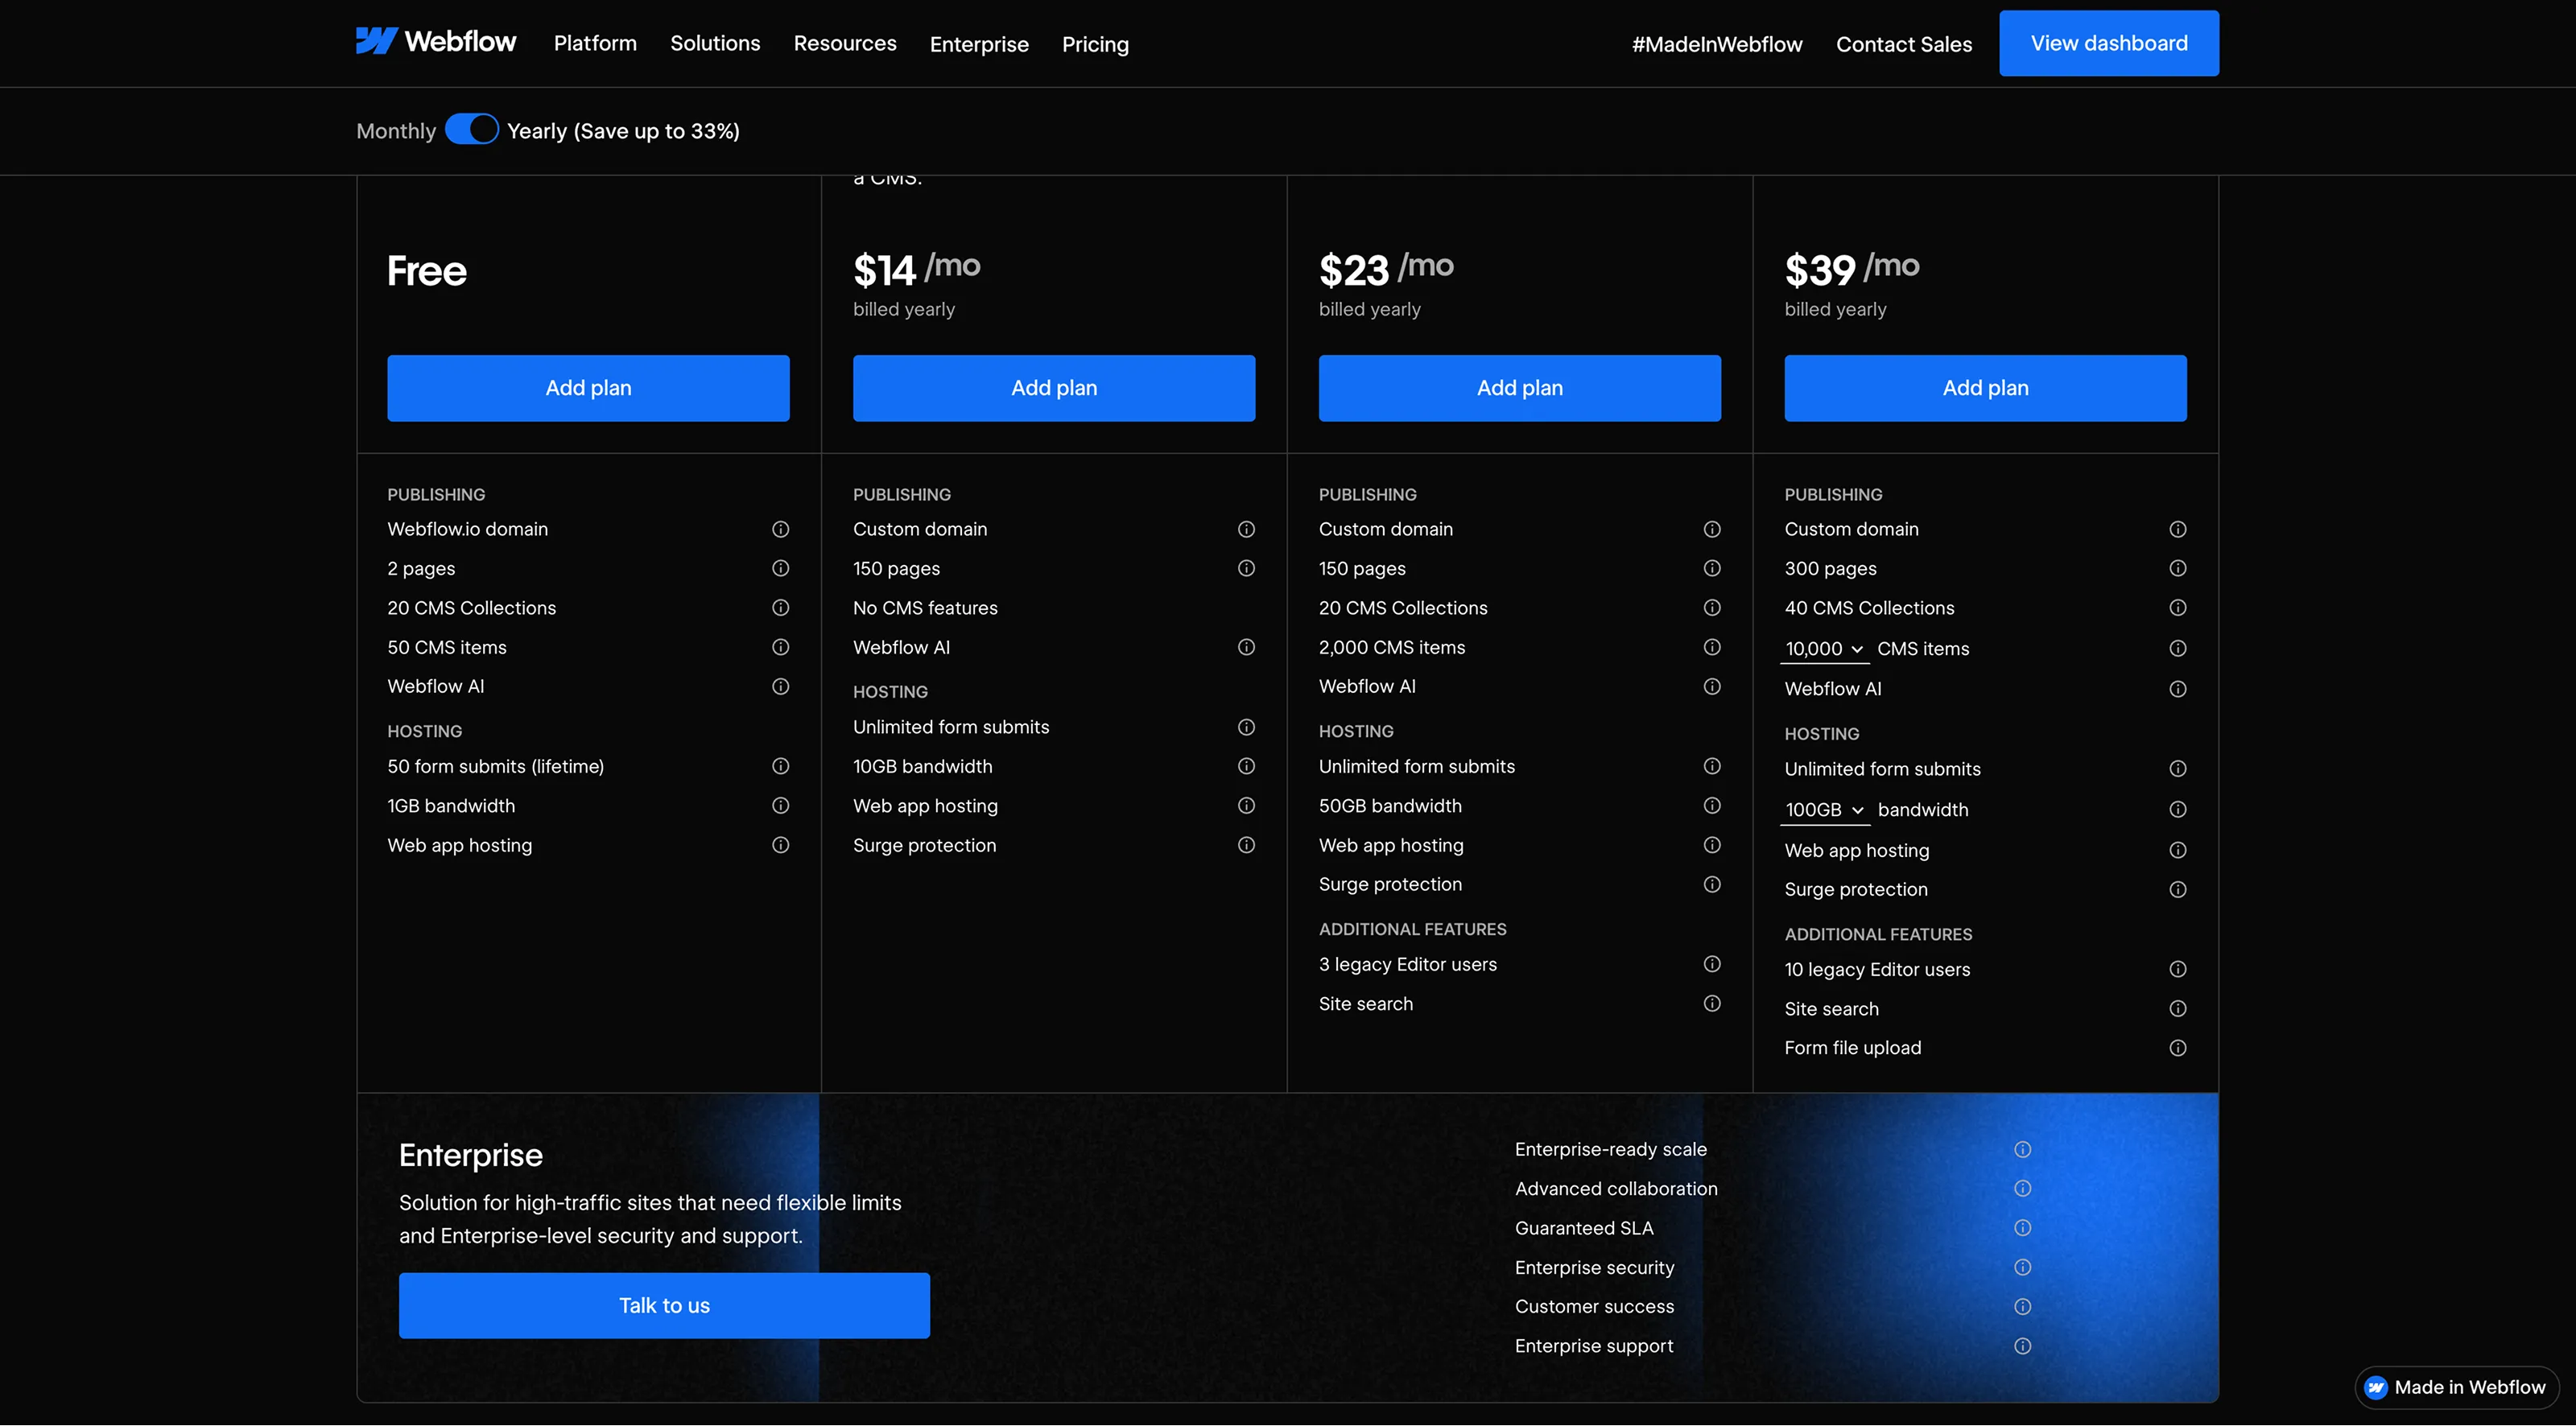The height and width of the screenshot is (1426, 2576).
Task: Add the $23/mo plan
Action: point(1520,388)
